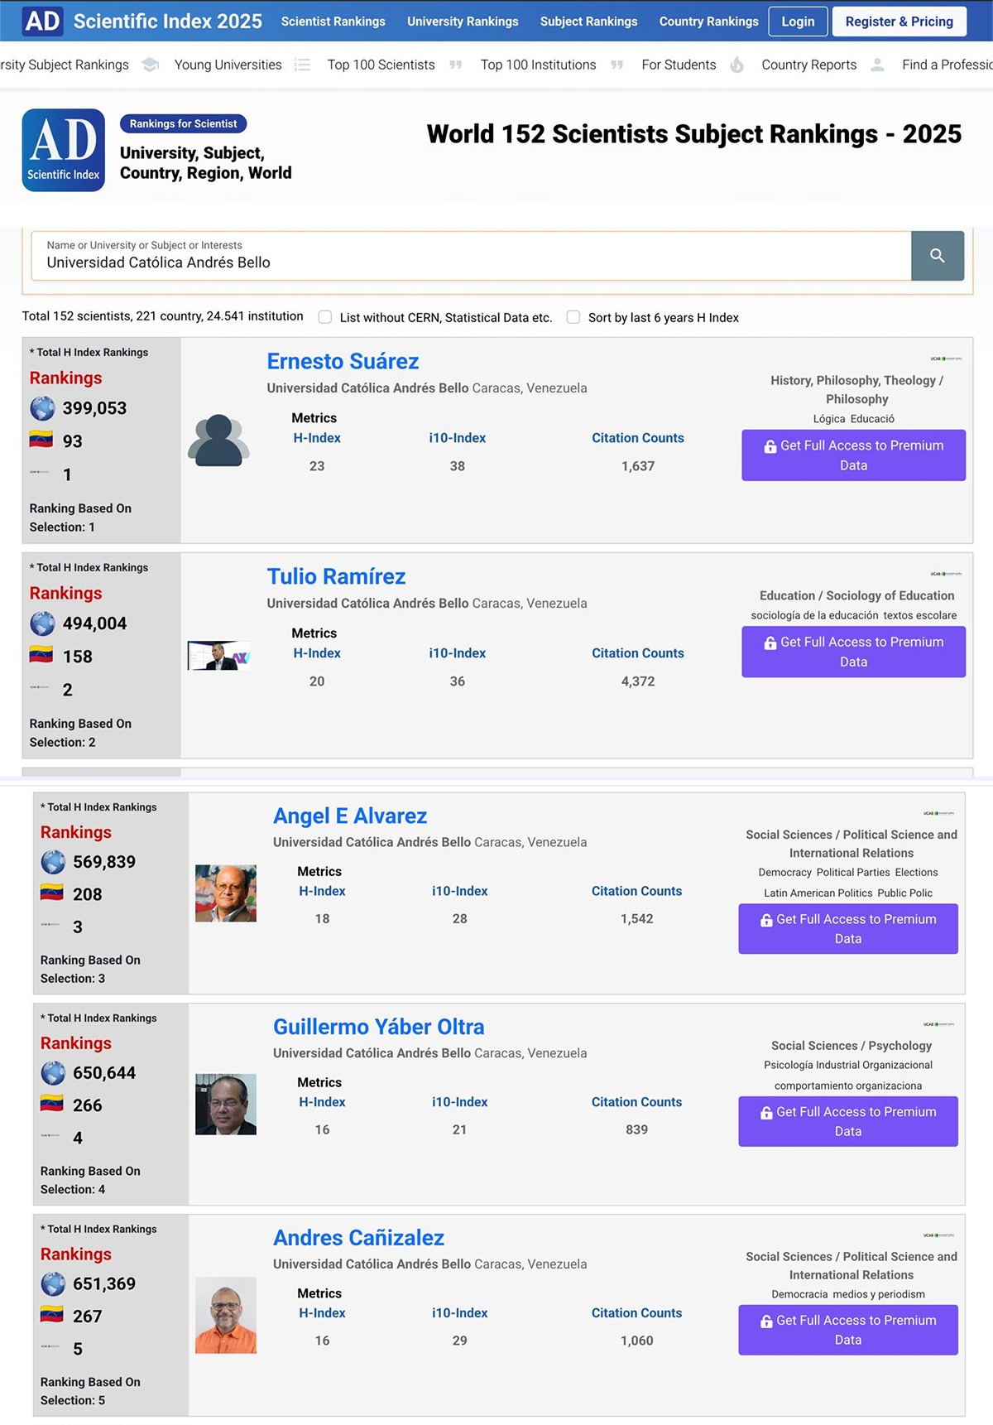Open the Subject Rankings menu item
Viewport: 993px width, 1425px height.
pos(588,22)
